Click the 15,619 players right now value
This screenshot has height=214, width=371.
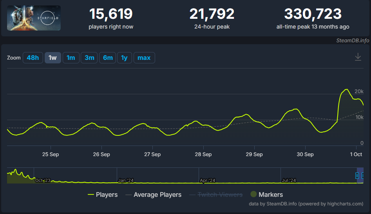[111, 14]
